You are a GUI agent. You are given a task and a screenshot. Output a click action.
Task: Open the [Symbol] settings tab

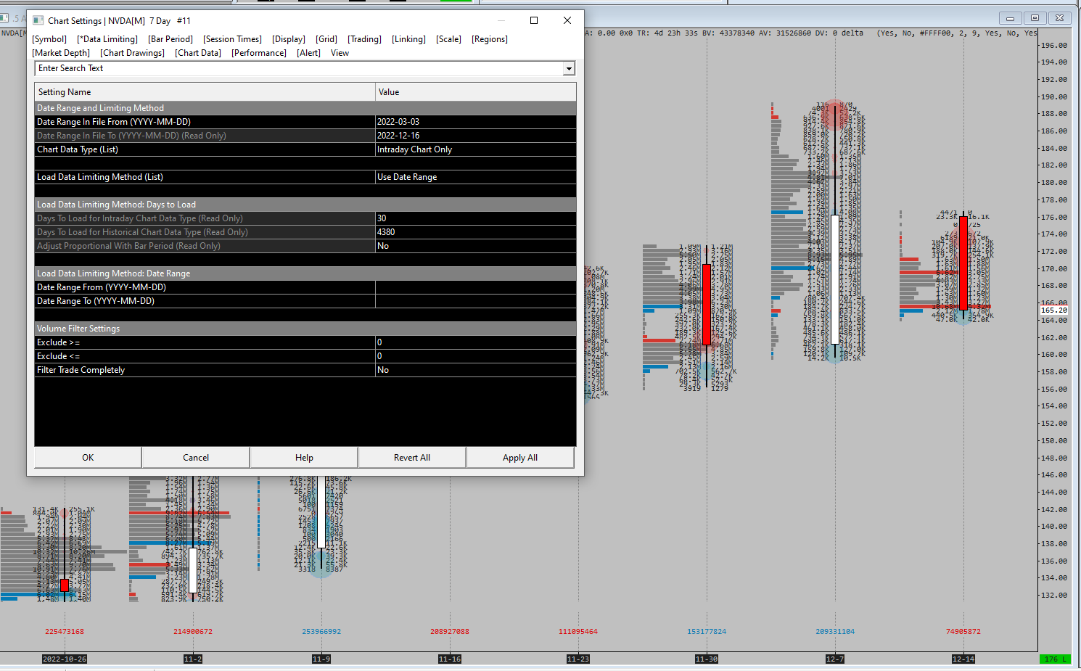[x=49, y=39]
